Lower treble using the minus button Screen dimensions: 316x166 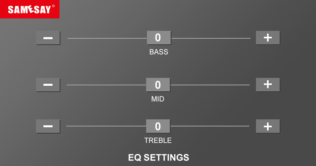point(48,126)
